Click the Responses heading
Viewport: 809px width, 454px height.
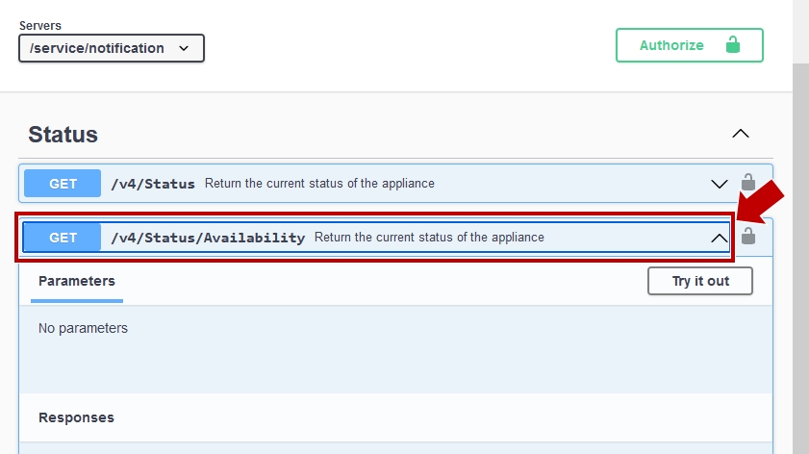(76, 417)
